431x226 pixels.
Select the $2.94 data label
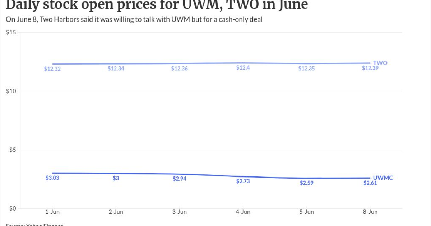180,179
